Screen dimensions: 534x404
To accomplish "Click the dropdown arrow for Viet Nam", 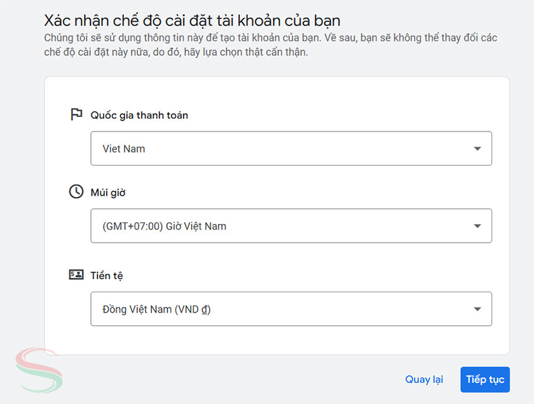I will 477,148.
